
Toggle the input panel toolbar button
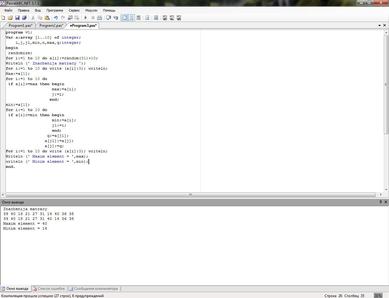pos(131,18)
